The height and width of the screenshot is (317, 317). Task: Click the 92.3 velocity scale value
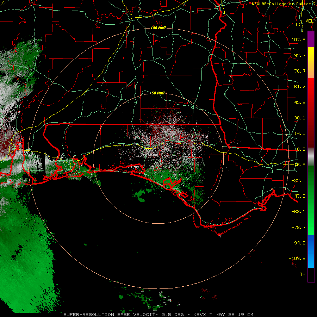tap(300, 55)
